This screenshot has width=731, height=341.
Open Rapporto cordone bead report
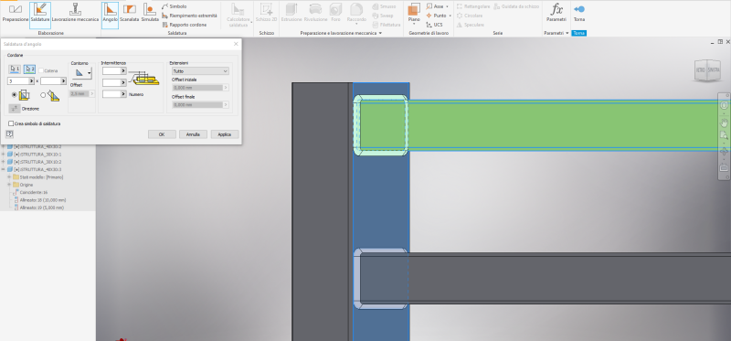(185, 25)
